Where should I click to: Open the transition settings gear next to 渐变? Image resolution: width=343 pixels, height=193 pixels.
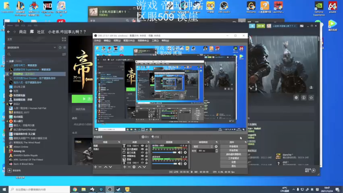216,147
